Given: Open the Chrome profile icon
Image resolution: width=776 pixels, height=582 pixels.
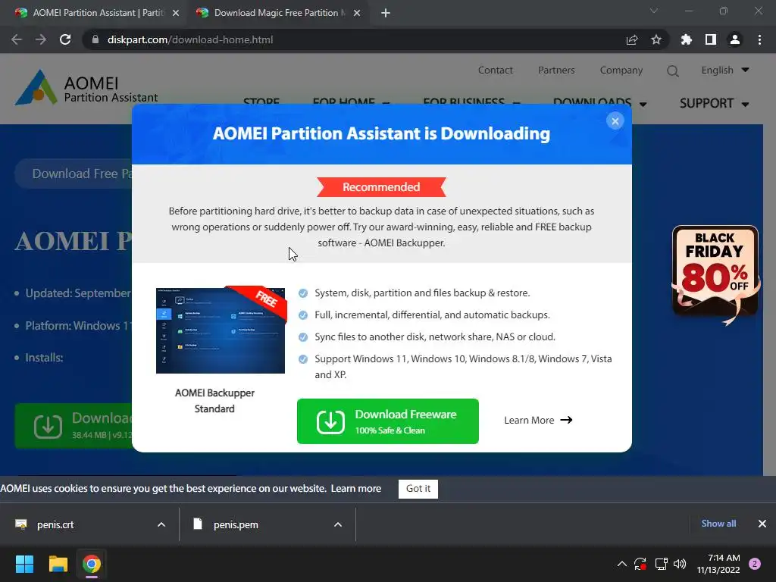Looking at the screenshot, I should coord(735,39).
